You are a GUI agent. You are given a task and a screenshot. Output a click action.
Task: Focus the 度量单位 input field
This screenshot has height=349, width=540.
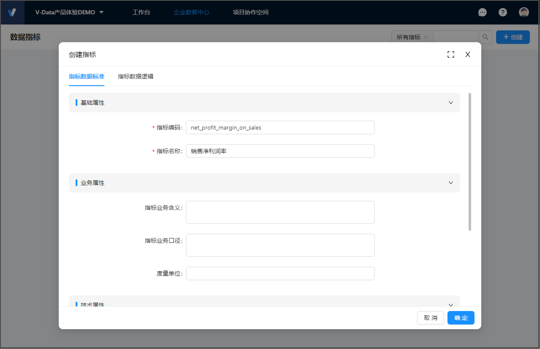280,273
